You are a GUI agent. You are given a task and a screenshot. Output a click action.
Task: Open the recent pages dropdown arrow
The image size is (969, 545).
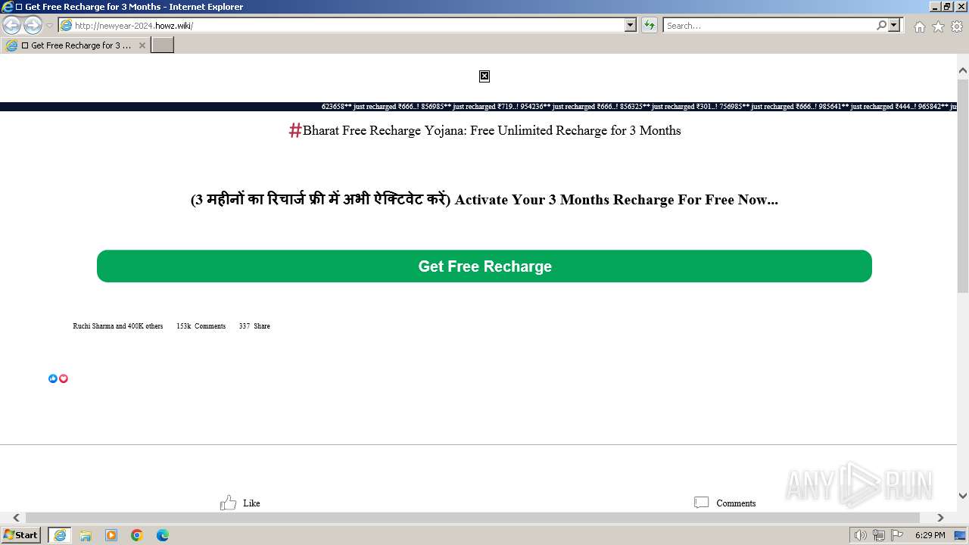50,26
